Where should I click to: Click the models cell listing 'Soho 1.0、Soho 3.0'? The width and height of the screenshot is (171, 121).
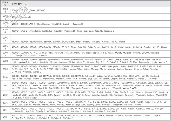click(x=90, y=61)
